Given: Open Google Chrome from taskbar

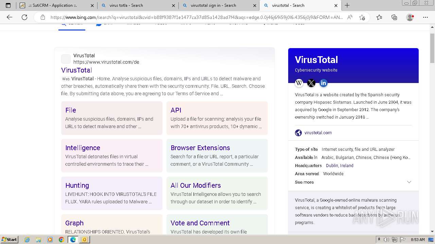Looking at the screenshot, I should [61, 240].
